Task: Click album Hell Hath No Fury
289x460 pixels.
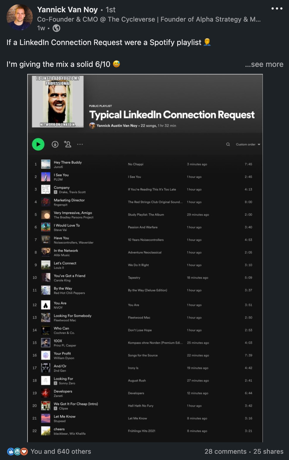Action: 141,406
